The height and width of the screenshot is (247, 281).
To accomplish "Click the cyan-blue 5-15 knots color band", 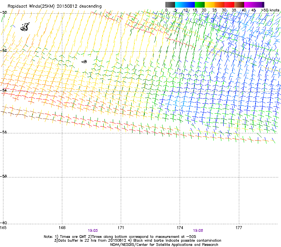I will tap(185, 5).
